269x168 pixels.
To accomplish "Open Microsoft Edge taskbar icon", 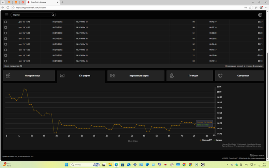I will coord(116,165).
